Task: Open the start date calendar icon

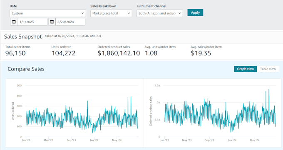Action: click(14, 22)
